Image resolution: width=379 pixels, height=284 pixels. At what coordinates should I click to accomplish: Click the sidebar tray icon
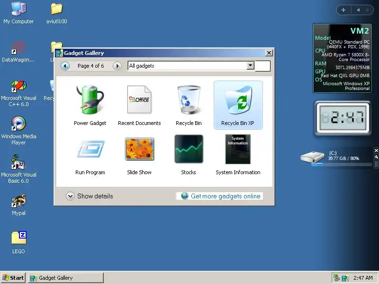coord(345,278)
